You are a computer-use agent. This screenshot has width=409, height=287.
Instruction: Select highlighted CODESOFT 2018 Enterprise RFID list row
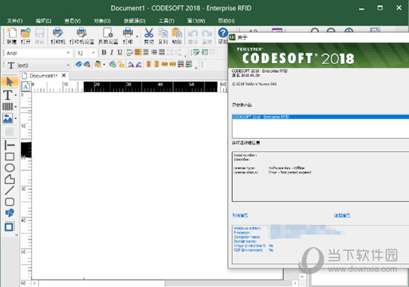[321, 117]
